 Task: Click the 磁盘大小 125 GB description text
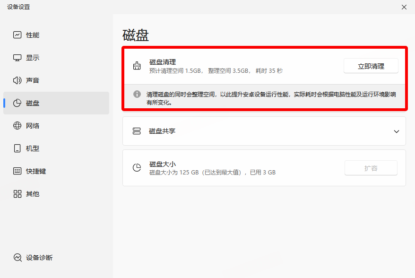click(212, 173)
